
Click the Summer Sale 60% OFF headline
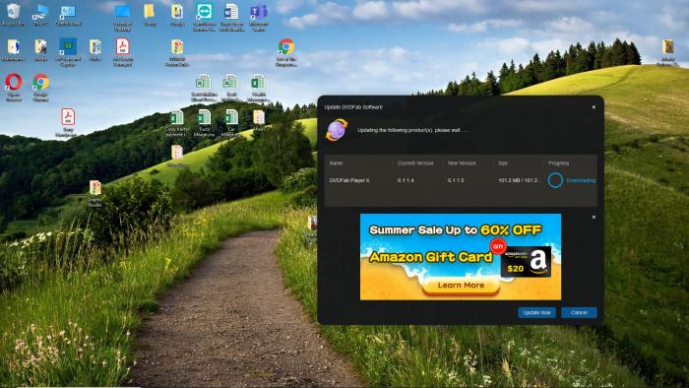(455, 229)
